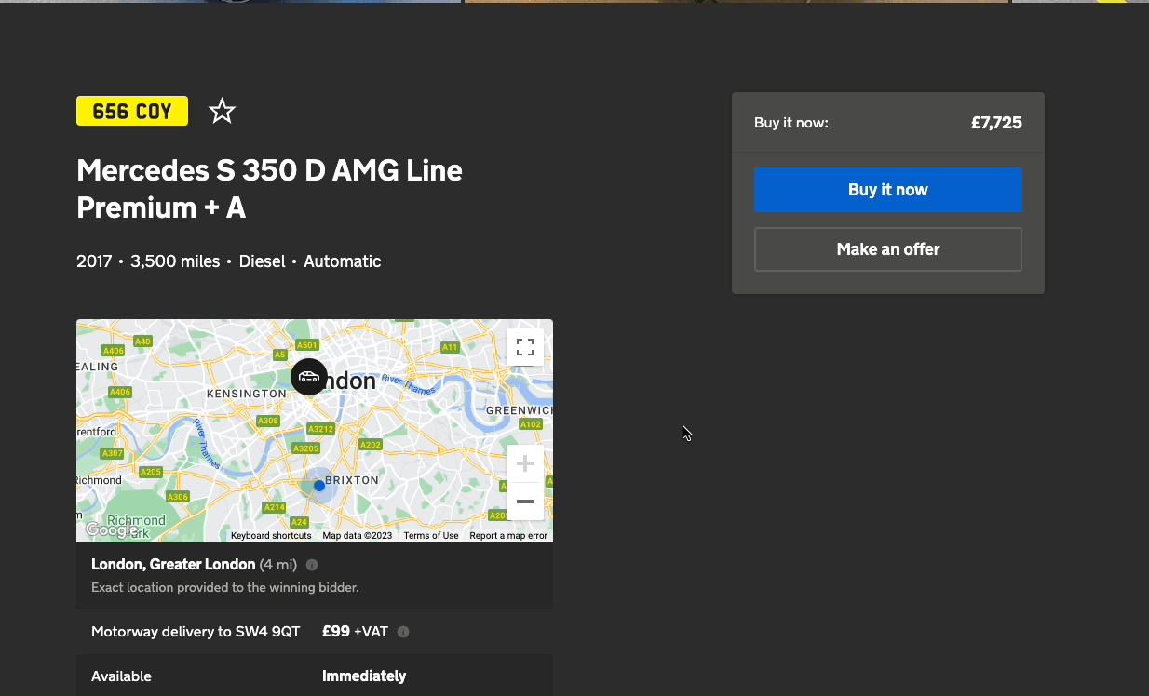Open the map Terms of Use link
Screen dimensions: 1149x696
(431, 536)
